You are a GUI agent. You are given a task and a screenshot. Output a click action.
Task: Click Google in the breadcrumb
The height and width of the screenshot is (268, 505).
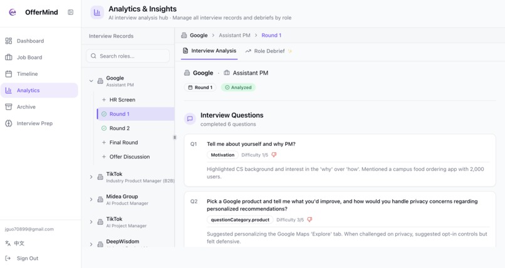click(199, 36)
